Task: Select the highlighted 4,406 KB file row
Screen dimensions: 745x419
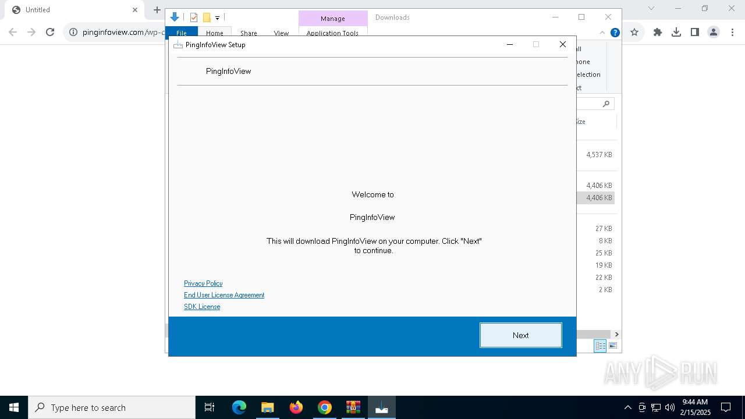Action: pyautogui.click(x=597, y=198)
